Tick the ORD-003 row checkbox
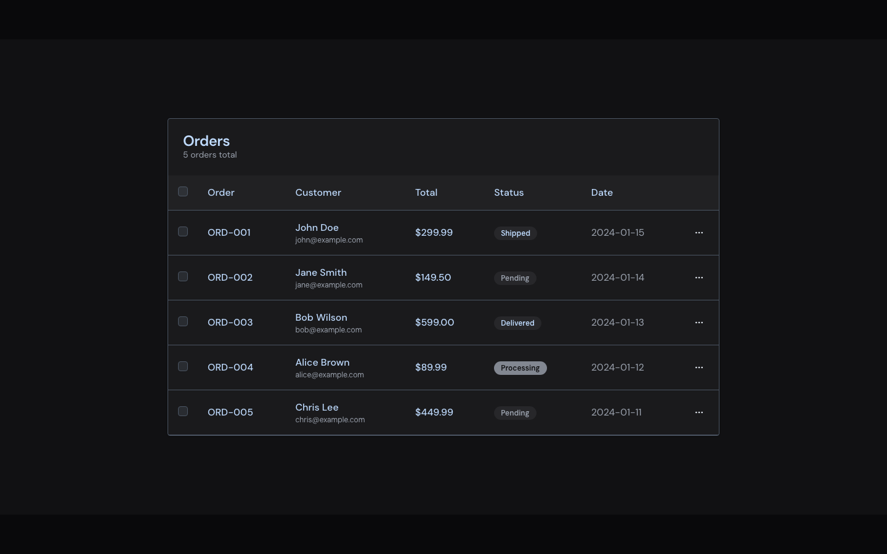Viewport: 887px width, 554px height. 183,321
